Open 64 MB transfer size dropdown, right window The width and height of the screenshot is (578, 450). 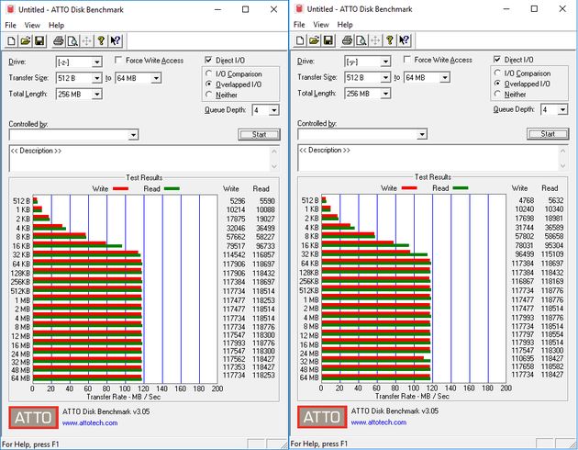pos(445,77)
